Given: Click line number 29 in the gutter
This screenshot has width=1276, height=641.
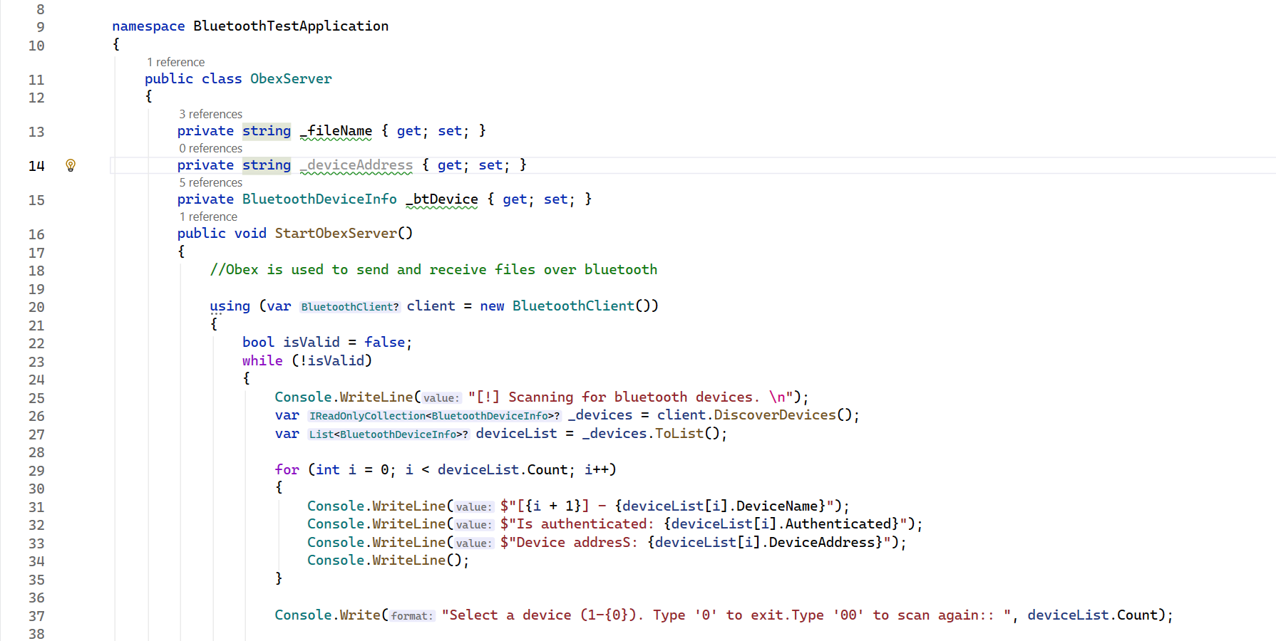Looking at the screenshot, I should point(36,471).
